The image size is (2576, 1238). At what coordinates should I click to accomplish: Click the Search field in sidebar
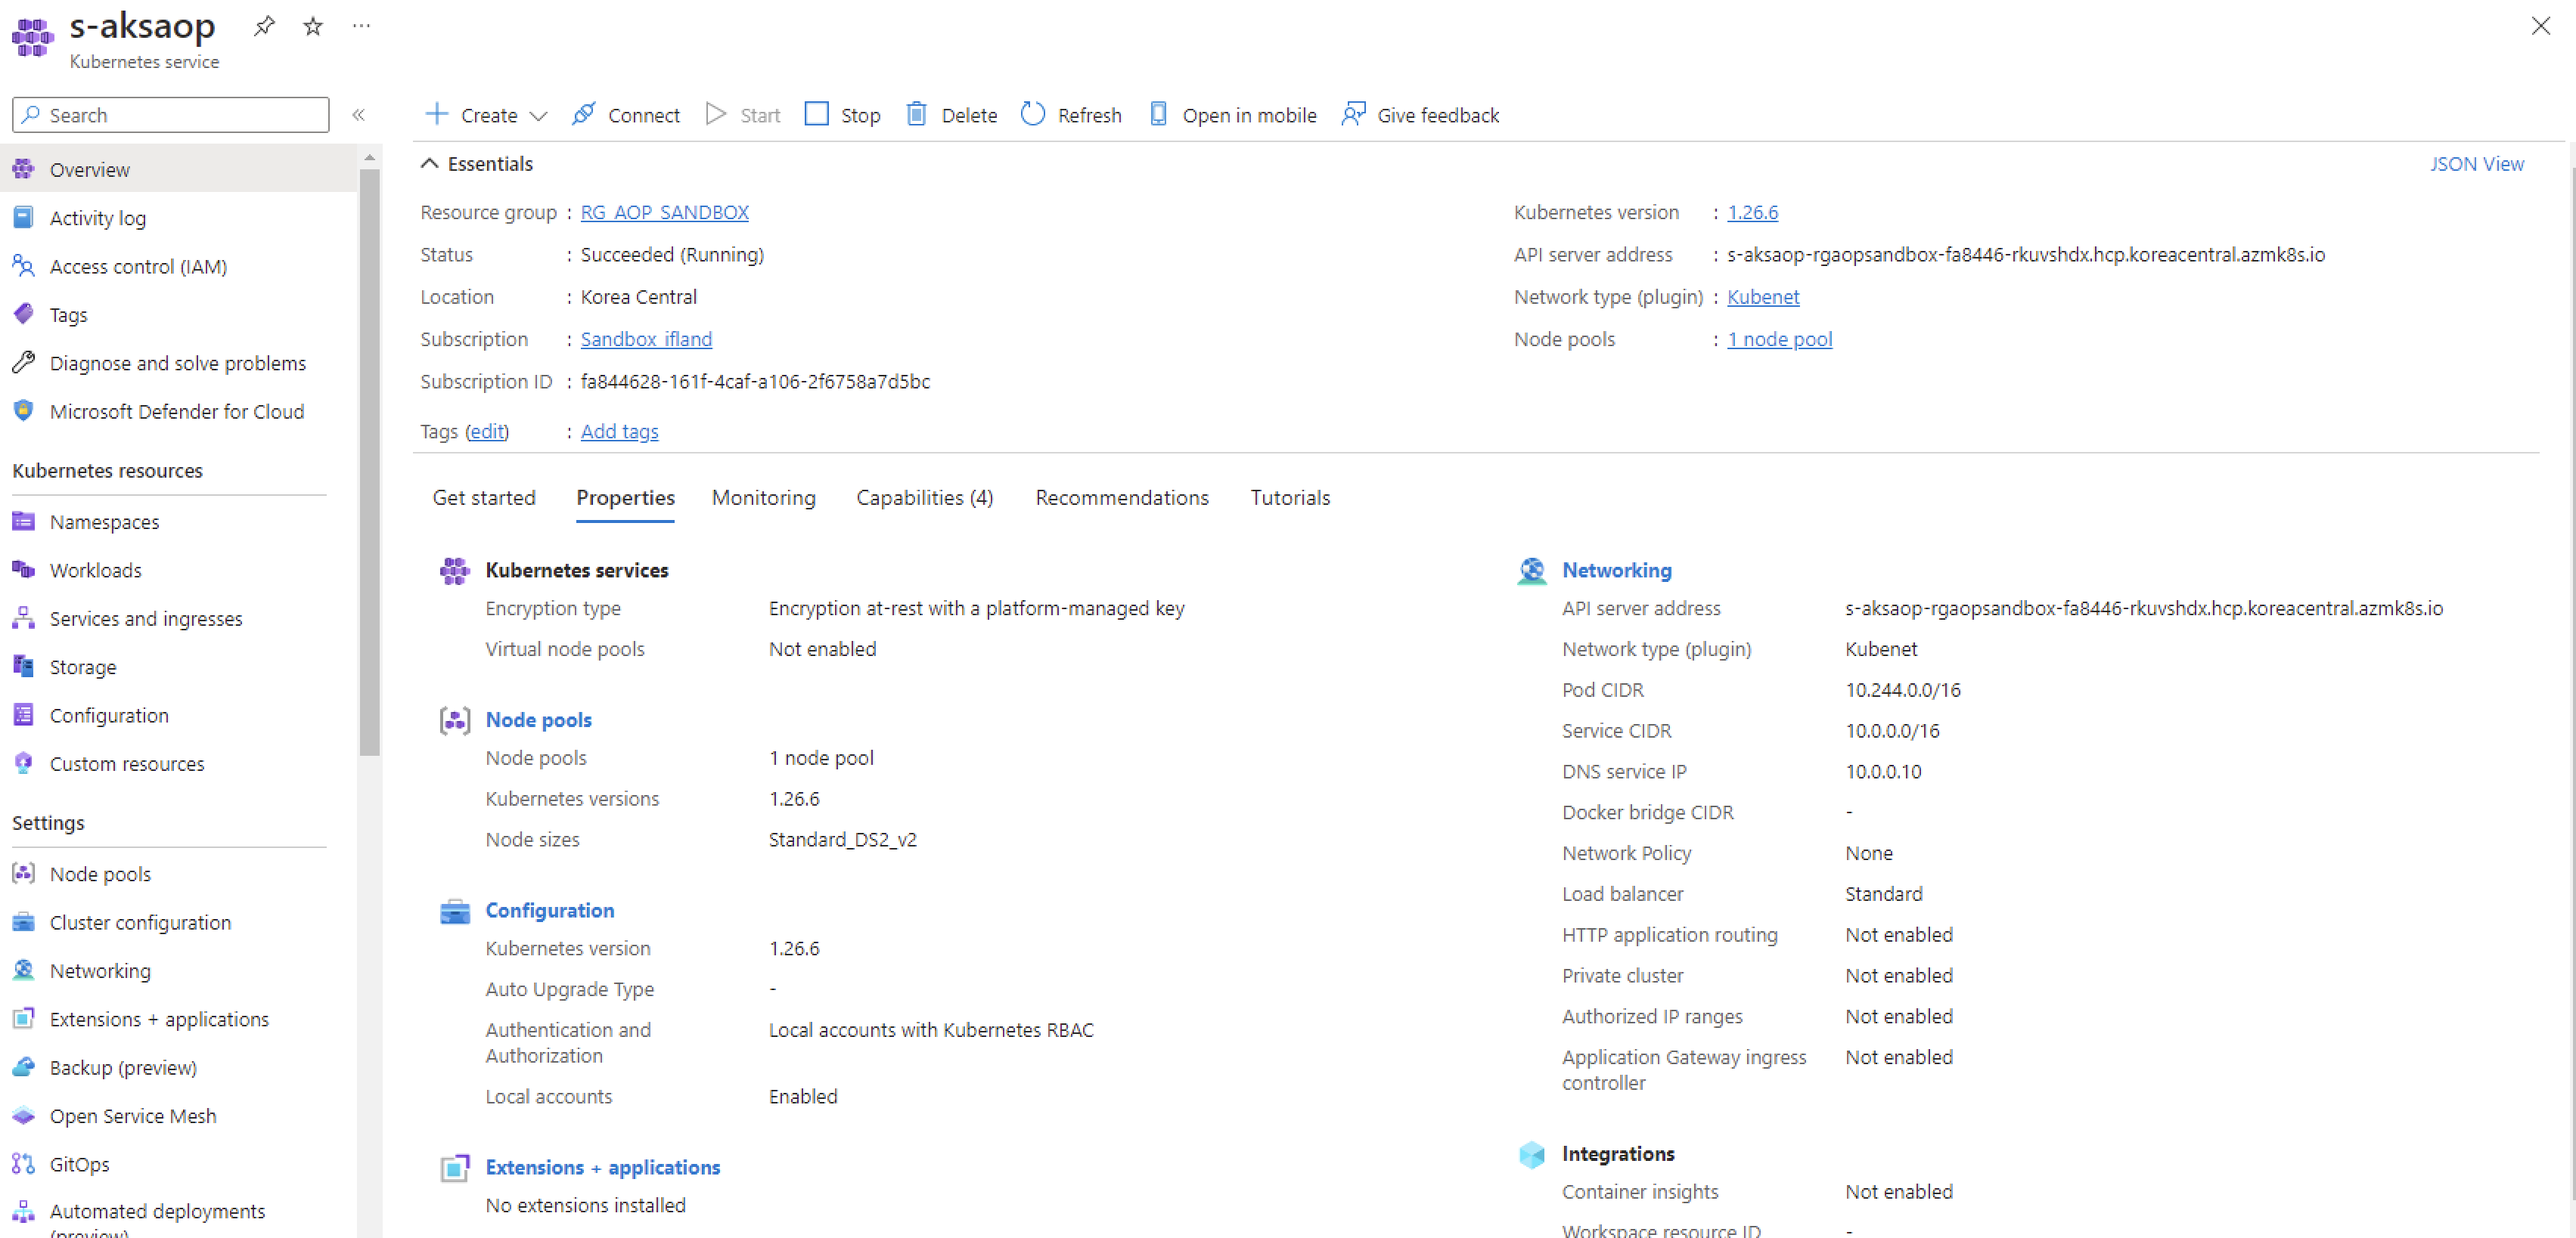(x=171, y=115)
